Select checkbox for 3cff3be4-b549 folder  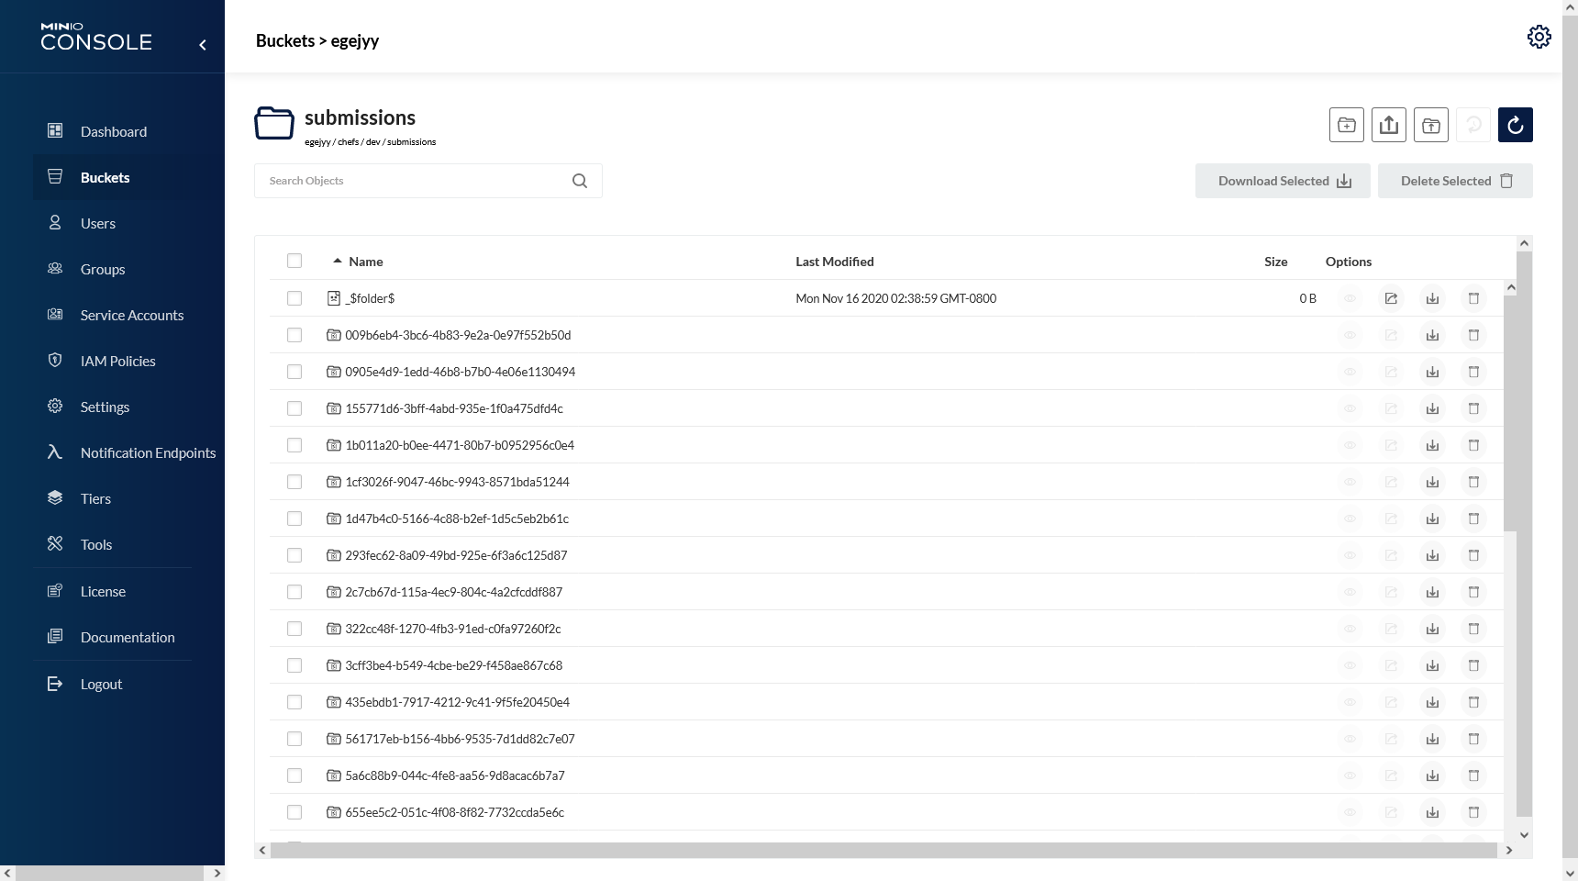click(x=294, y=665)
